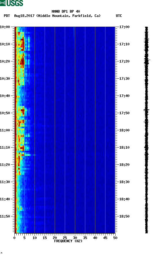This screenshot has height=256, width=159.
Task: Click the '11:30' PDT time label
Action: pos(5,182)
